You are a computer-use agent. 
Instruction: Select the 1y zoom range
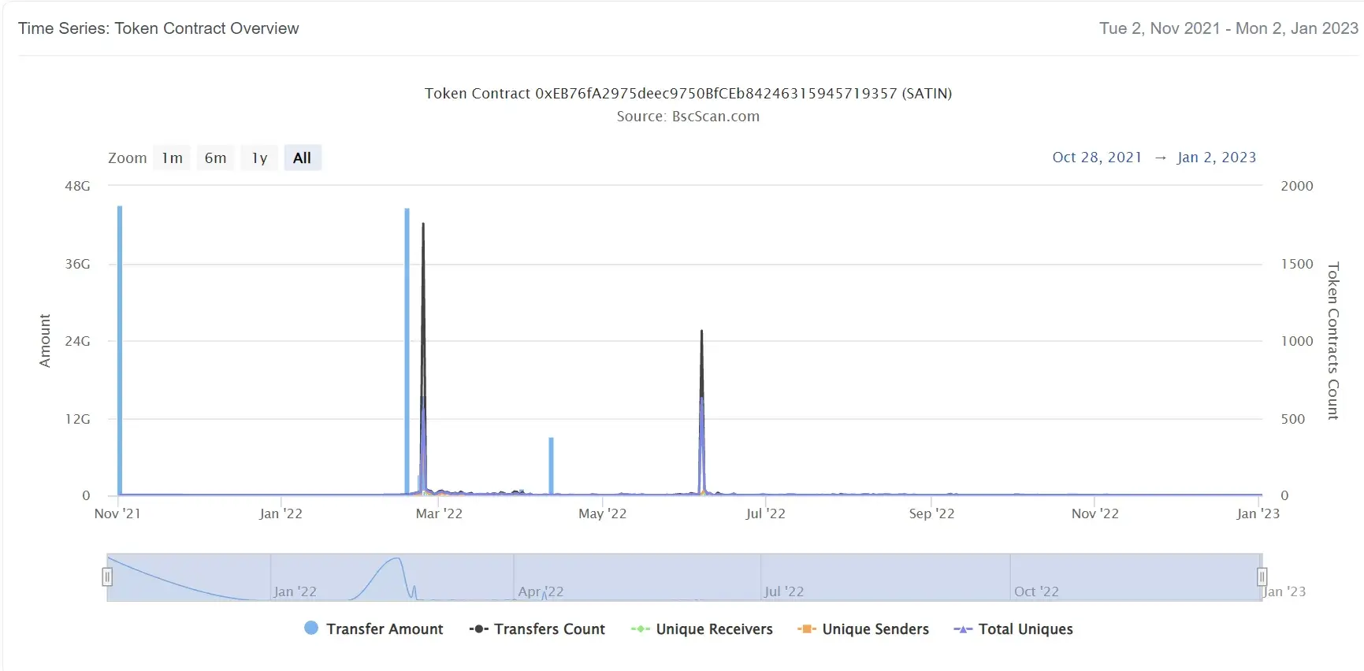[259, 158]
